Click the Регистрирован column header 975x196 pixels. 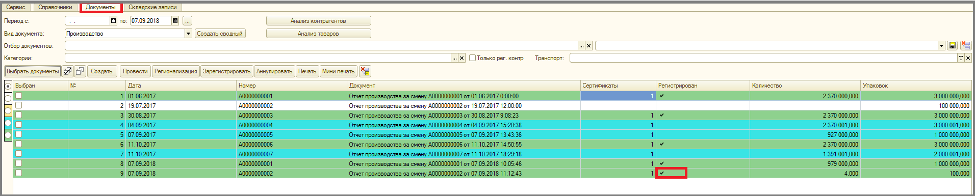click(703, 86)
